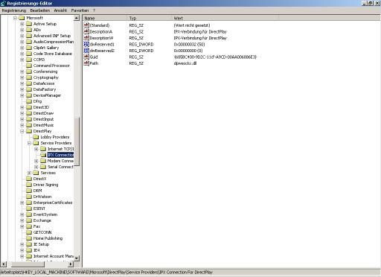Open the Ansicht menu
The width and height of the screenshot is (381, 277).
click(60, 10)
